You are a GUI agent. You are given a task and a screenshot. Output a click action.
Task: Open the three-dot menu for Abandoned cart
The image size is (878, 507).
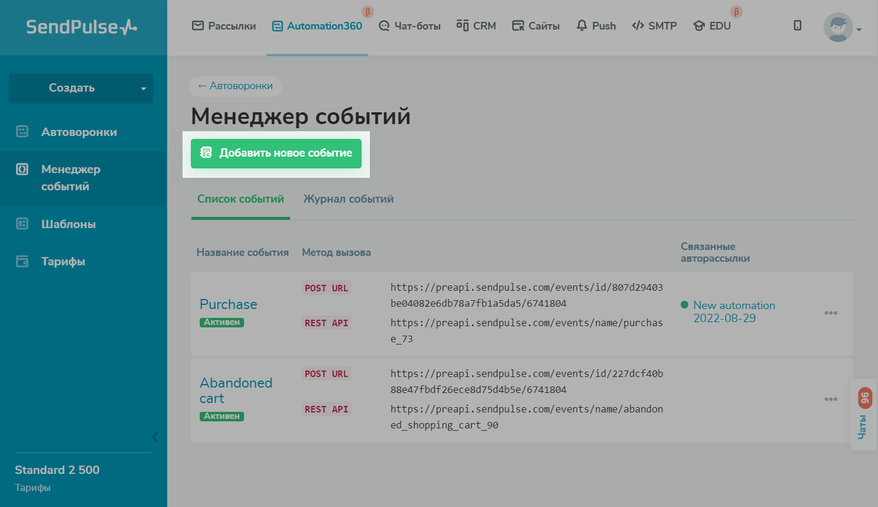[x=831, y=399]
